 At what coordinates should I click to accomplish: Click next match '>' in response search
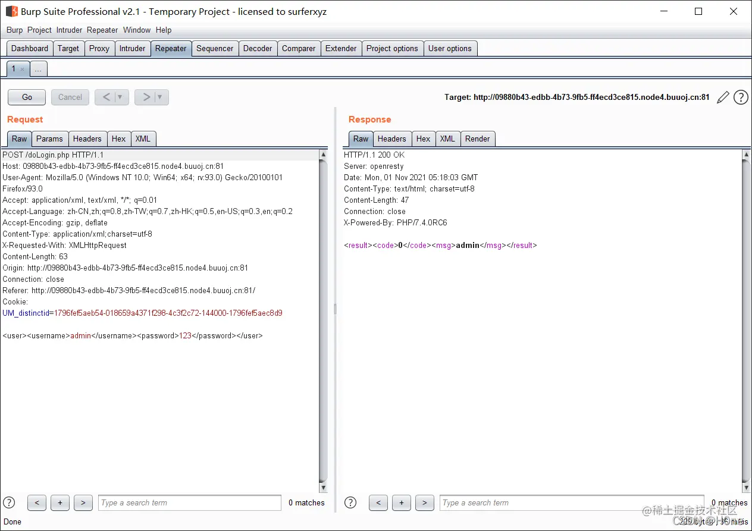point(424,502)
